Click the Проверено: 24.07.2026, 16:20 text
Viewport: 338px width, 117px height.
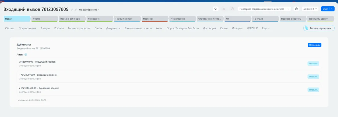point(31,100)
